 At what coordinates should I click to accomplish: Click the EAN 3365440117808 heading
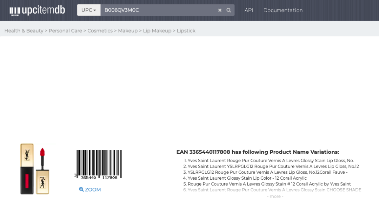(x=258, y=152)
